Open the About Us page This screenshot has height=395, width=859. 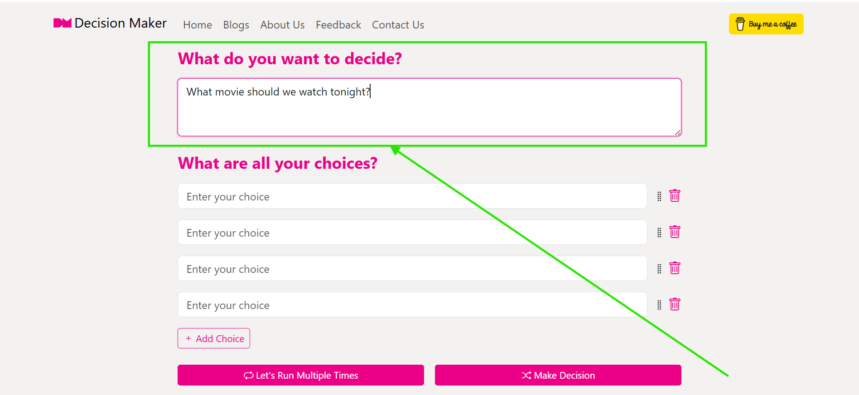click(282, 25)
